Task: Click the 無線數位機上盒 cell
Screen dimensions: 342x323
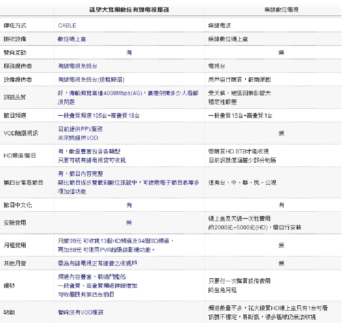Action: tap(228, 39)
